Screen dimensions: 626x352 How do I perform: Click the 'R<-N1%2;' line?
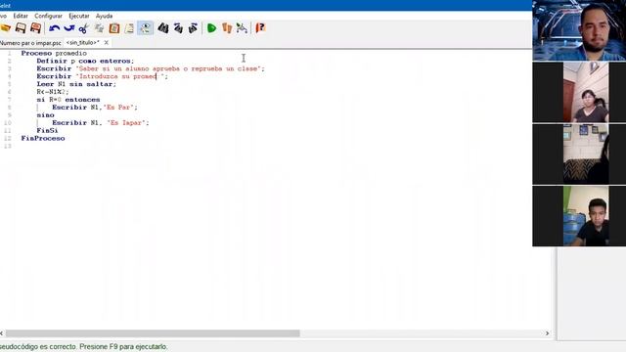53,92
